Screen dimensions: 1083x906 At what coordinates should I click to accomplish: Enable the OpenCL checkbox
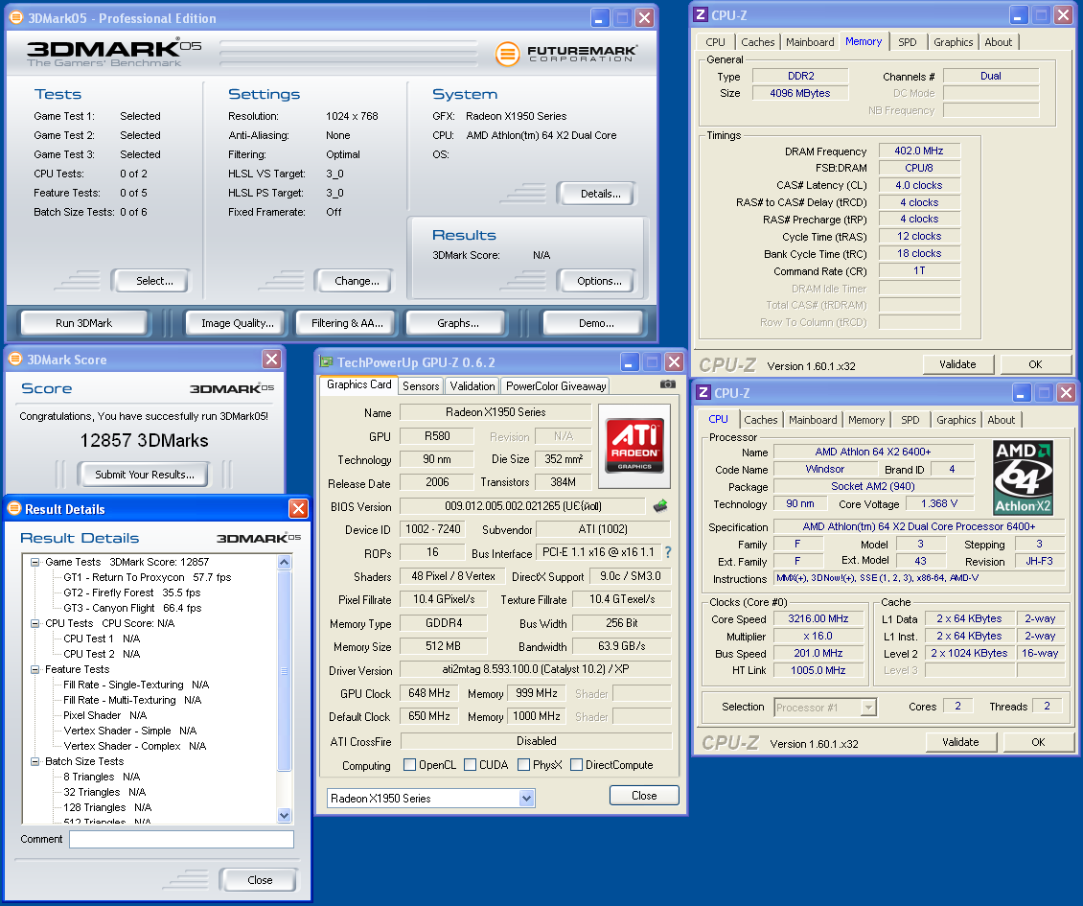pos(409,764)
